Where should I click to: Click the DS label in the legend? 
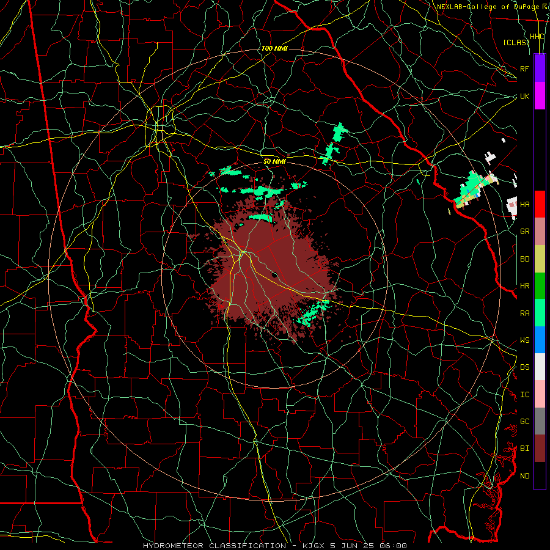524,367
